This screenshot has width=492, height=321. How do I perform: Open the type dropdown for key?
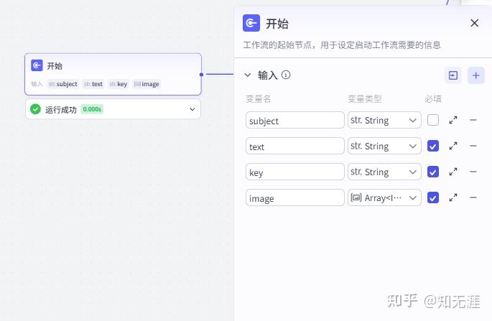(x=384, y=172)
